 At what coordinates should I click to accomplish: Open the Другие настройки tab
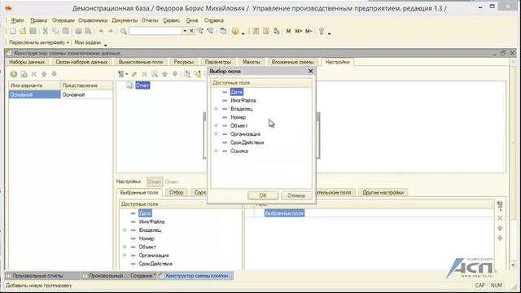pyautogui.click(x=383, y=192)
